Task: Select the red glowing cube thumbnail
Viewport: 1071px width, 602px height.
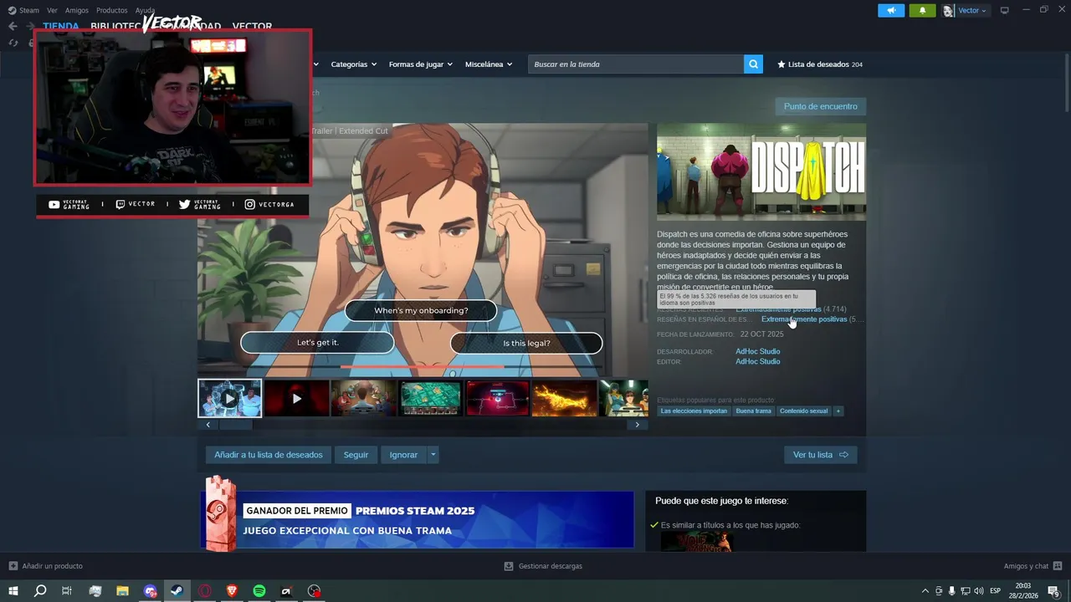Action: (497, 398)
